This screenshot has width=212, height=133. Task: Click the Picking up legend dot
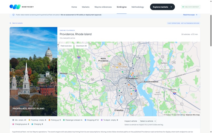tap(49, 120)
